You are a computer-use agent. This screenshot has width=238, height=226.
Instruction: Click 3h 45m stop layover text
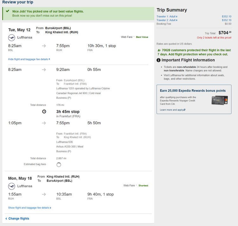pos(68,112)
